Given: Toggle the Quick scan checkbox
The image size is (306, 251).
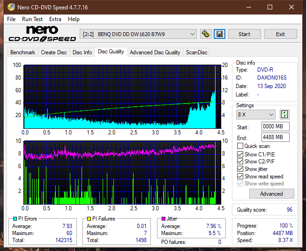Looking at the screenshot, I should tap(240, 146).
